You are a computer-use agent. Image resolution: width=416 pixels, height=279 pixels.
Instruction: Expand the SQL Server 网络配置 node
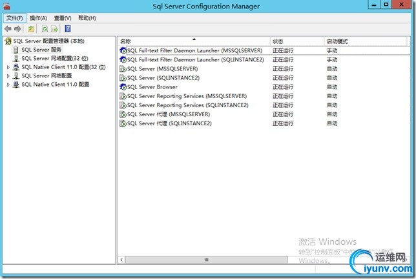coord(8,76)
